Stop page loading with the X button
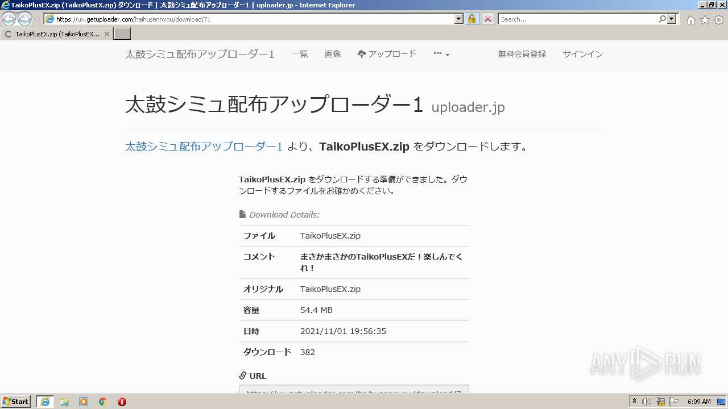Image resolution: width=728 pixels, height=409 pixels. 487,19
